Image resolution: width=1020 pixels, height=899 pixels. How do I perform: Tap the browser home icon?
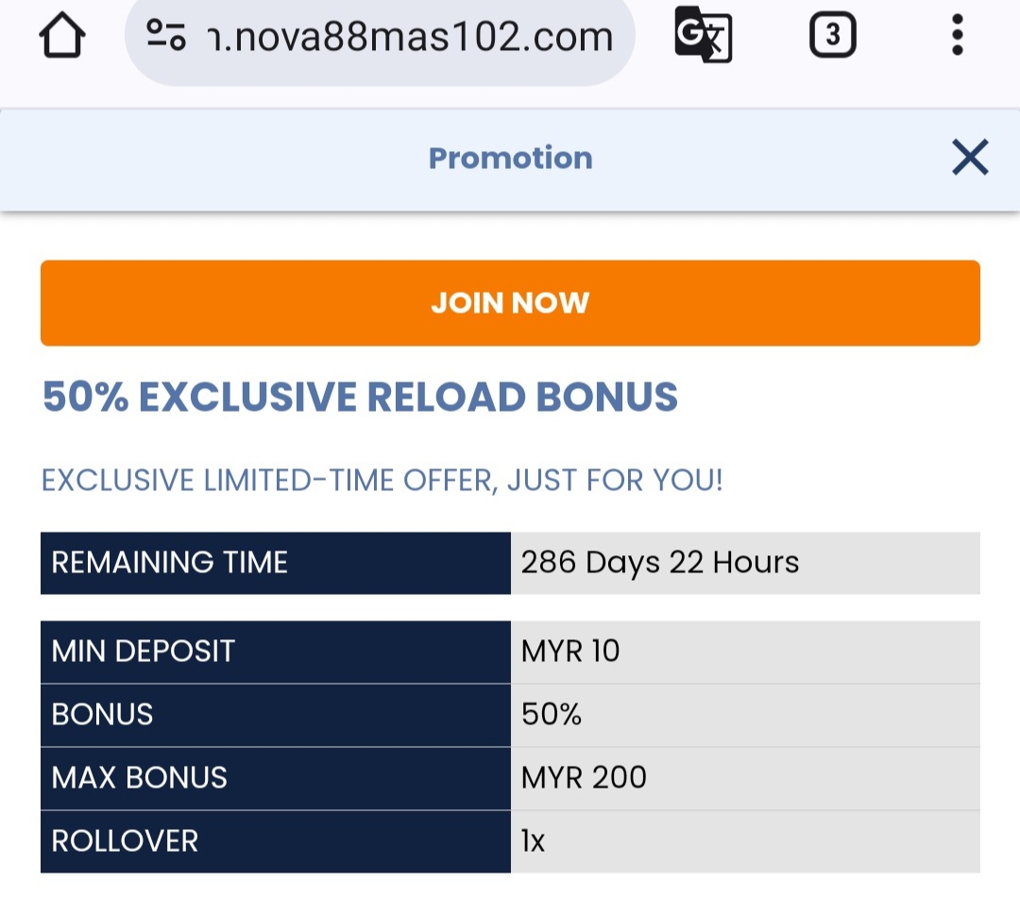coord(62,38)
